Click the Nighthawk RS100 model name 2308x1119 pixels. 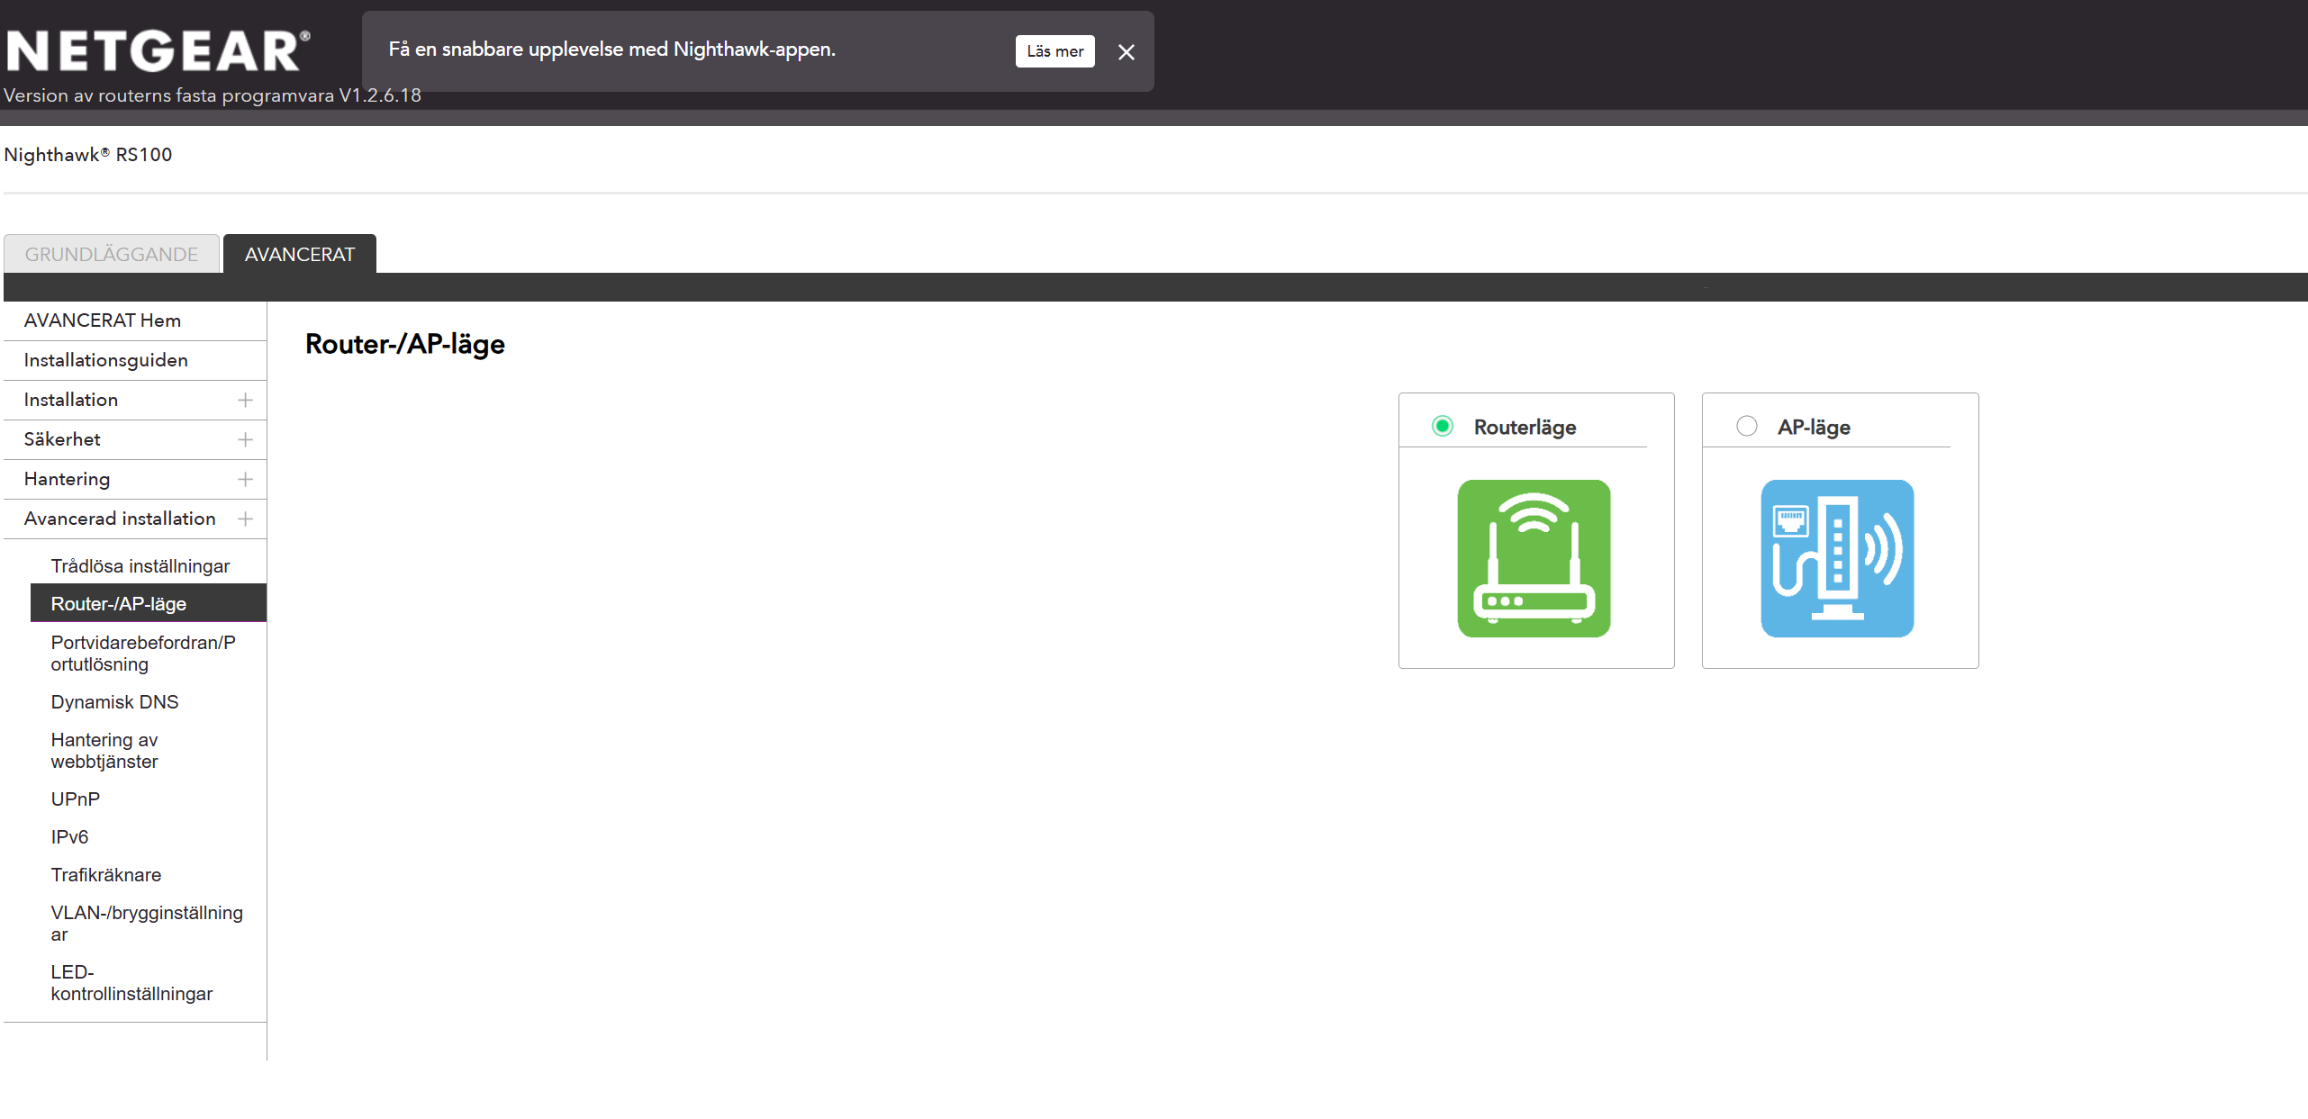pos(88,155)
